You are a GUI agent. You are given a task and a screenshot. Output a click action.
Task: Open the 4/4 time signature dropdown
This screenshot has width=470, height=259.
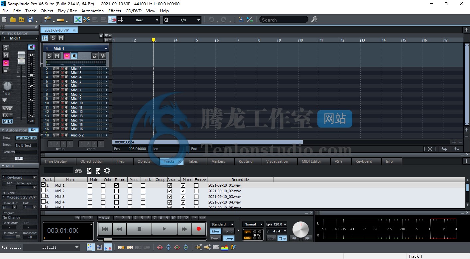tap(277, 231)
